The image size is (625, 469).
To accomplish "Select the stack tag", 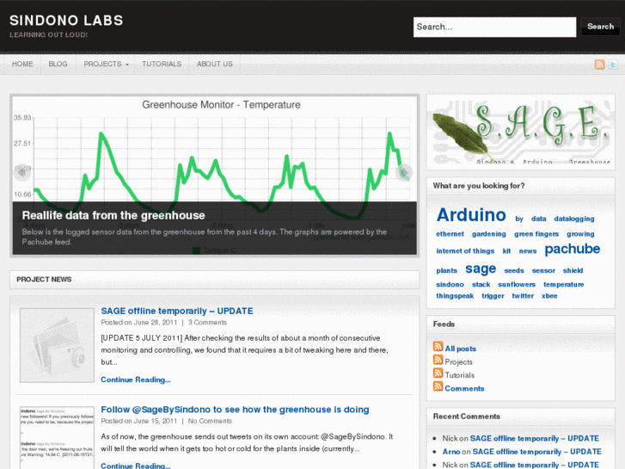I will click(x=481, y=285).
